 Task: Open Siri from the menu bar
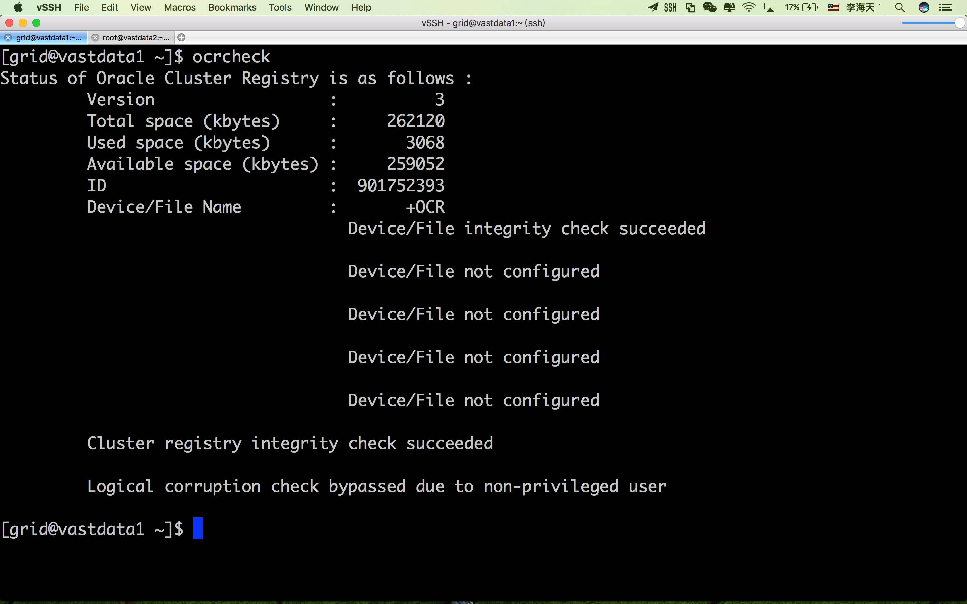pos(924,7)
